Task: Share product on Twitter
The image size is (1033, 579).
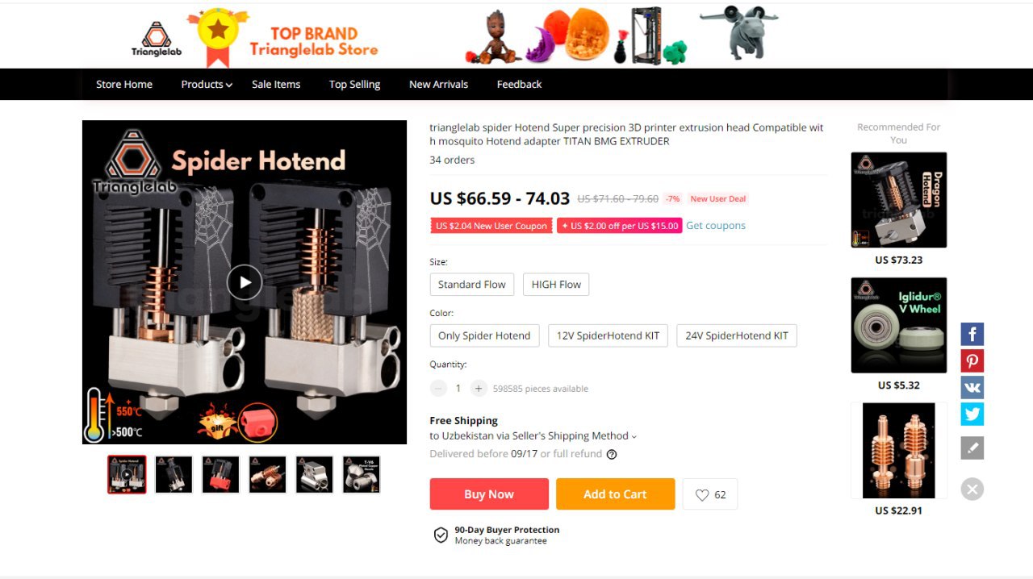Action: point(972,414)
